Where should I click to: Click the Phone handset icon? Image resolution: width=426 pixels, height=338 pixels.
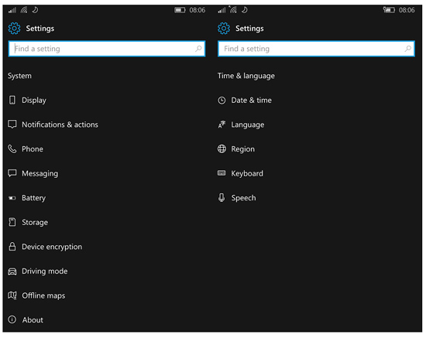point(12,149)
